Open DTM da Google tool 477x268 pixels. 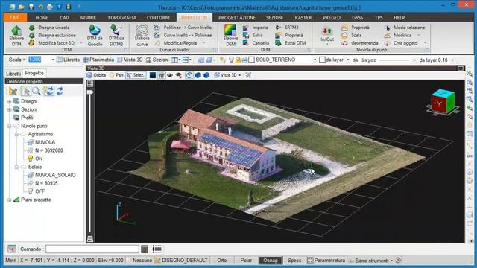click(x=95, y=36)
